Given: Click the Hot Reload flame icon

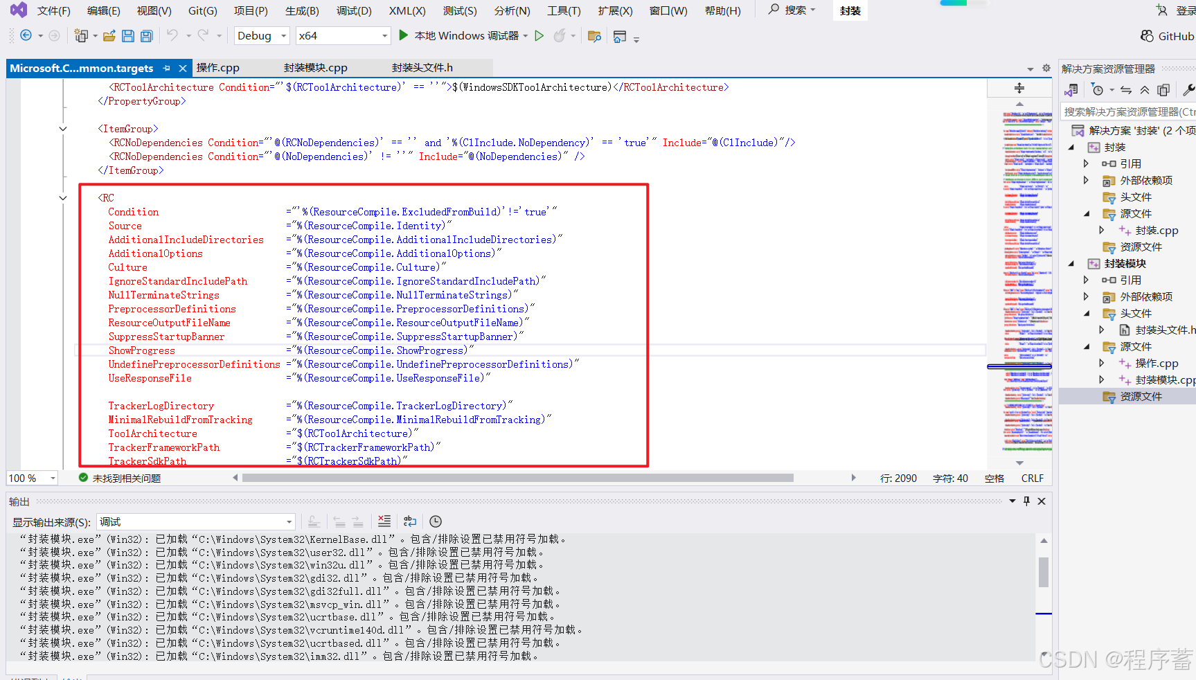Looking at the screenshot, I should coord(560,35).
